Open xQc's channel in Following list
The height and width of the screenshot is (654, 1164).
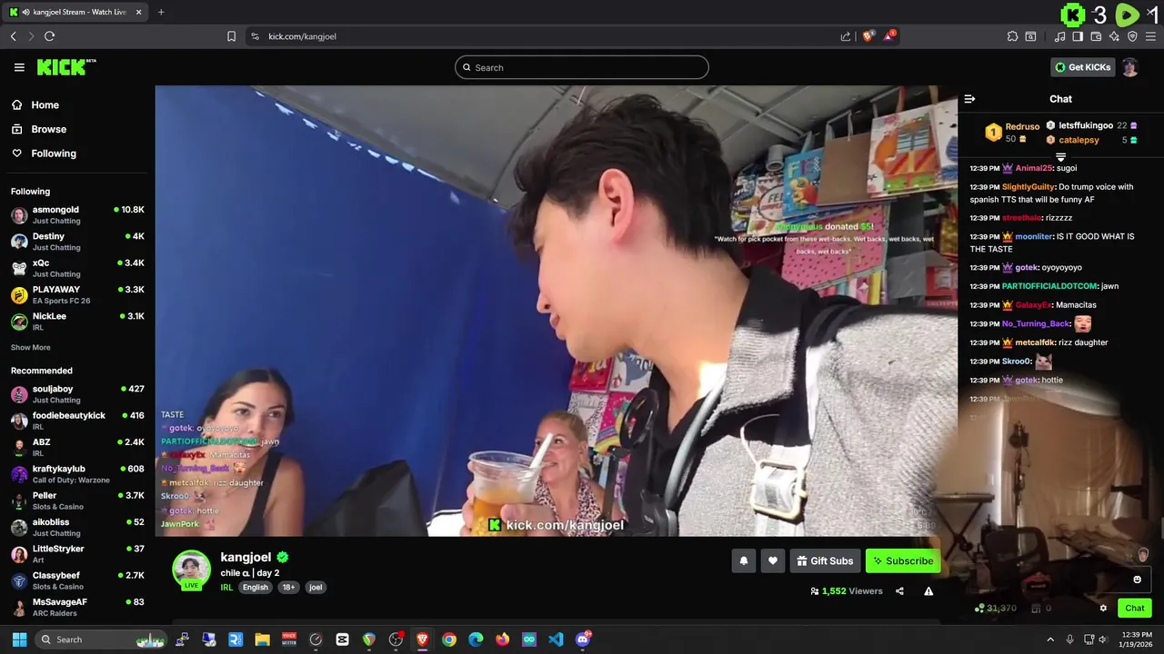[77, 268]
